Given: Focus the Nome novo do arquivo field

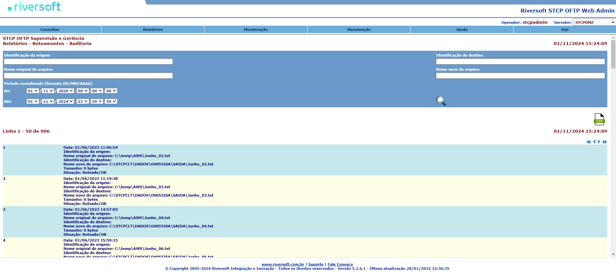Looking at the screenshot, I should (520, 75).
